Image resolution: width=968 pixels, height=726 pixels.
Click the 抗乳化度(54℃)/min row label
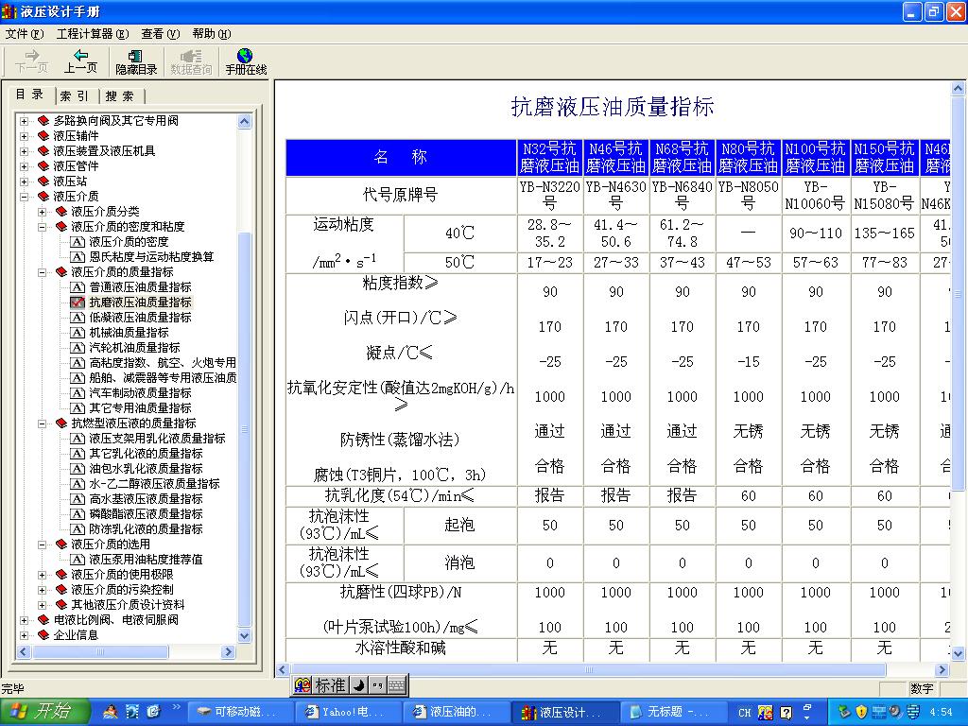click(x=400, y=495)
